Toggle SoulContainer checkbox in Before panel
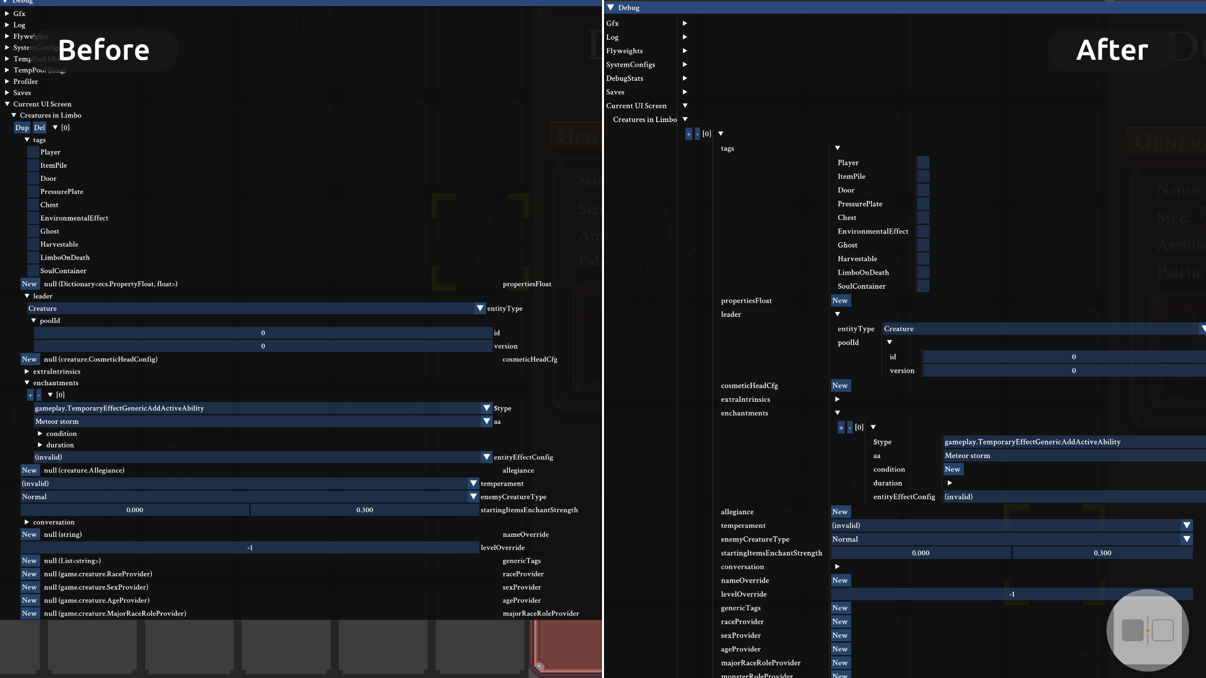Screen dimensions: 1206x678 click(33, 271)
